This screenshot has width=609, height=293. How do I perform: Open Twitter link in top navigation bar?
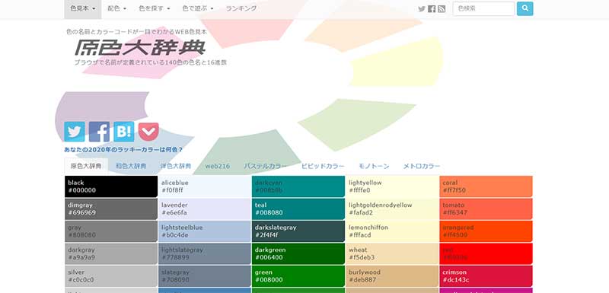(422, 9)
